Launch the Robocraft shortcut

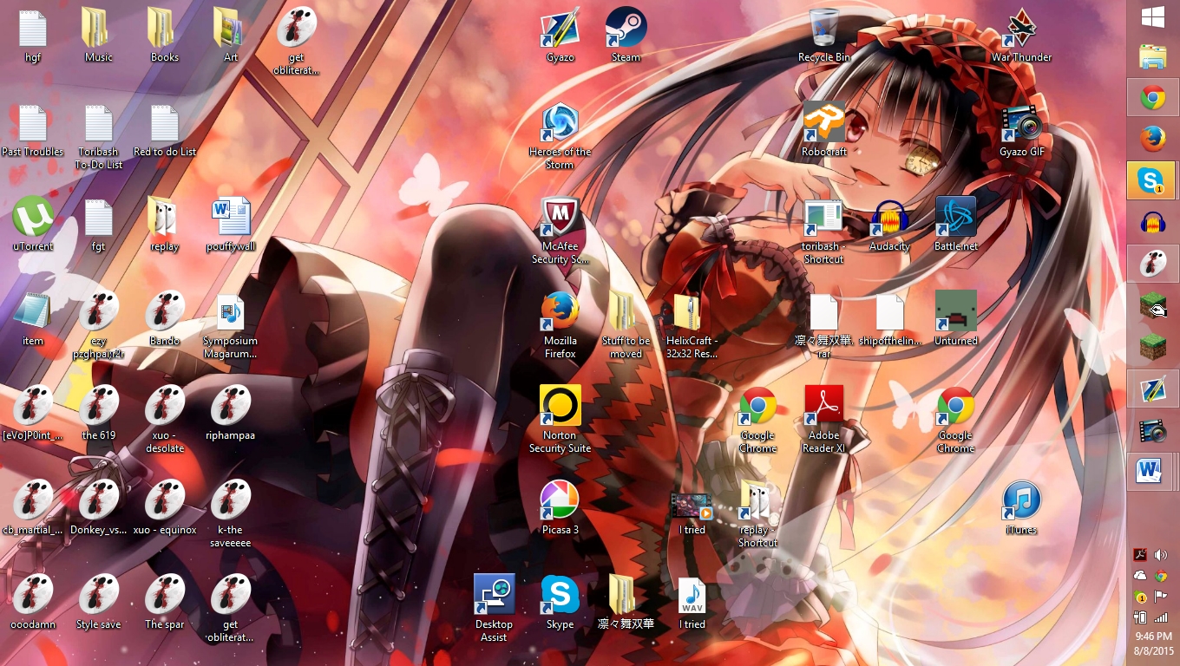point(824,130)
